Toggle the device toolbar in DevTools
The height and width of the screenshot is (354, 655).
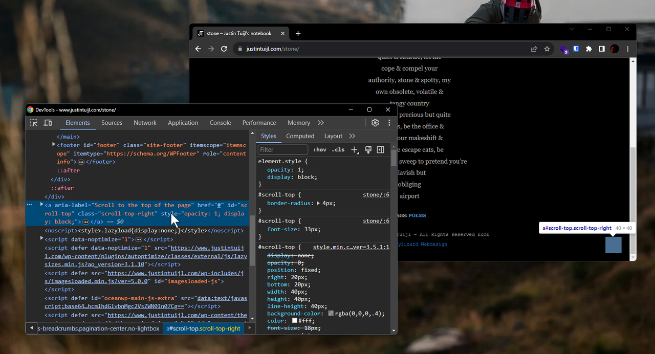click(x=48, y=123)
